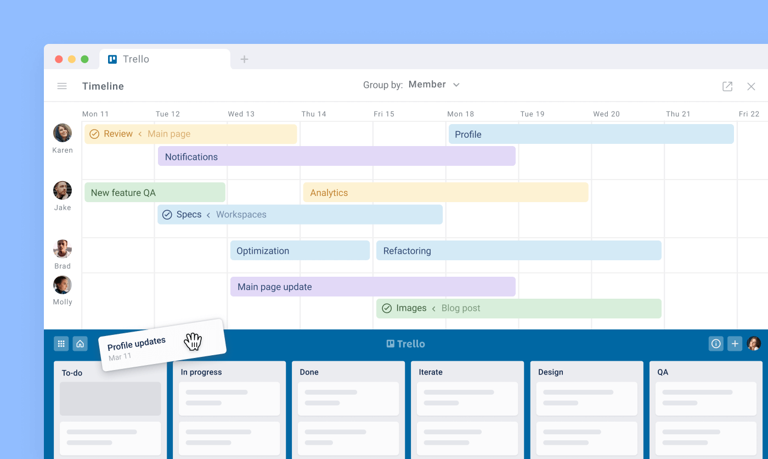Toggle the Specs task done checkmark
Screen dimensions: 768x459
[167, 214]
